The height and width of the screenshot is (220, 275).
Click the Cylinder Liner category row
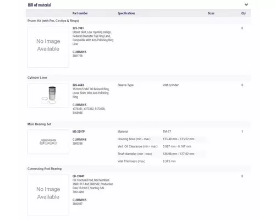tap(139, 78)
